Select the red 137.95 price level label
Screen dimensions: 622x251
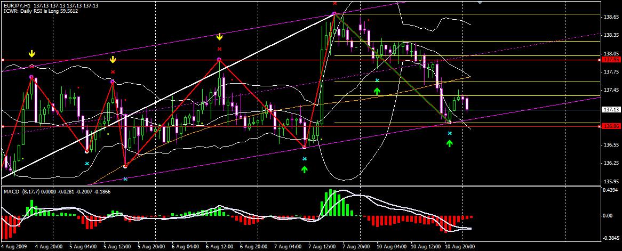(x=610, y=60)
